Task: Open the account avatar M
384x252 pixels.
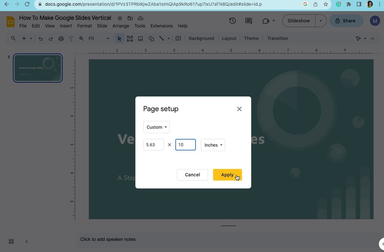Action: click(375, 21)
